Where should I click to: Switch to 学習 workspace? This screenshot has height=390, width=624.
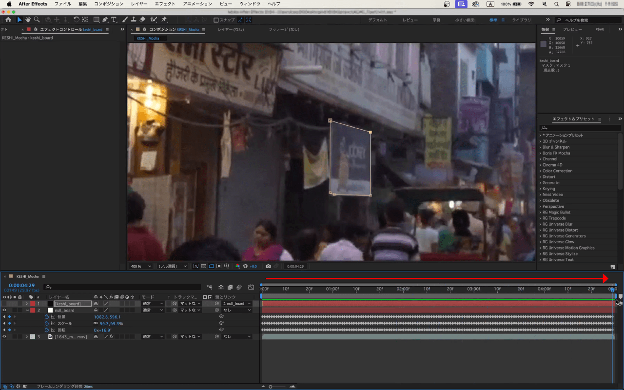(436, 20)
